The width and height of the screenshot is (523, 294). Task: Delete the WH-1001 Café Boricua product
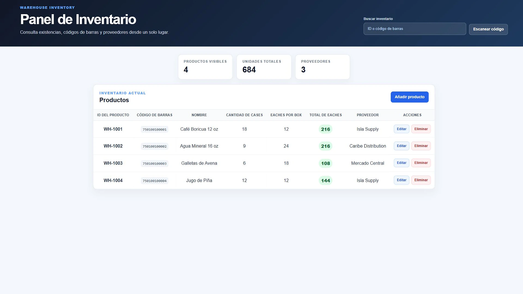pos(421,129)
